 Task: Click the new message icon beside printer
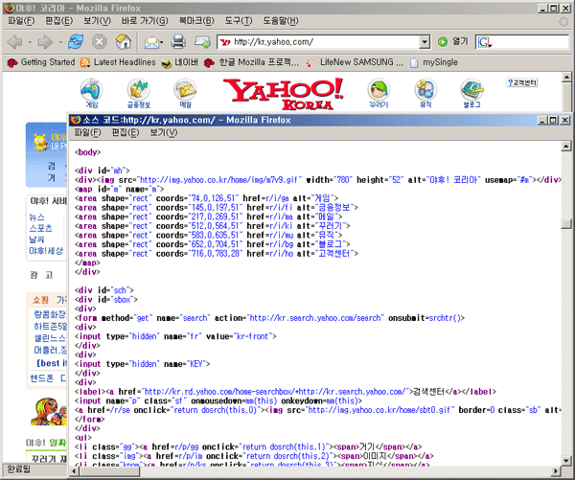202,42
